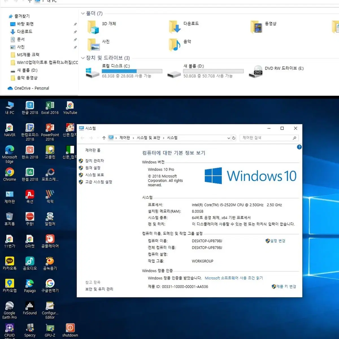Open Microsoft 소프트웨어 사용 조건 읽기 link
The height and width of the screenshot is (339, 339).
click(x=234, y=278)
